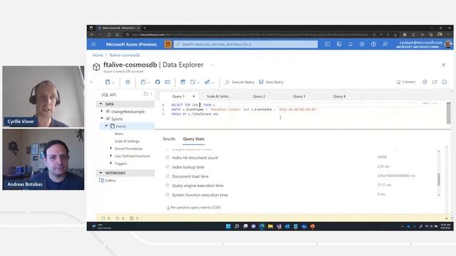This screenshot has width=456, height=256.
Task: Switch to Query 1 tab
Action: click(x=178, y=96)
